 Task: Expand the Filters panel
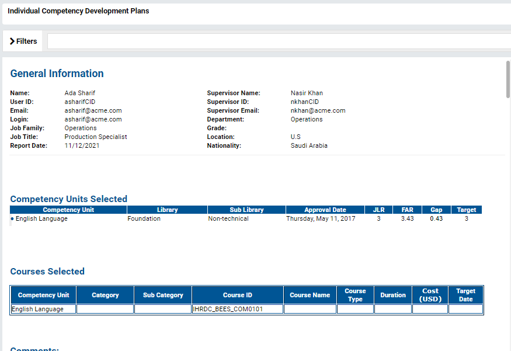click(23, 41)
